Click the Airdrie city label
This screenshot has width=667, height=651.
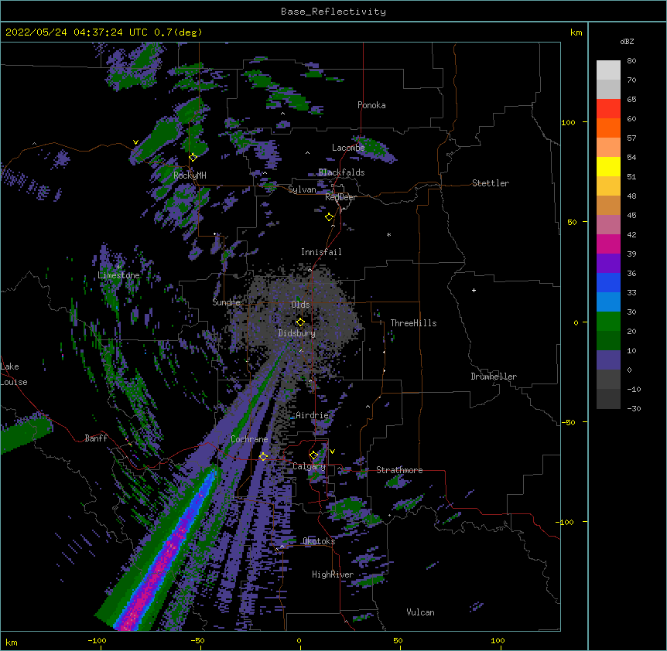(313, 416)
